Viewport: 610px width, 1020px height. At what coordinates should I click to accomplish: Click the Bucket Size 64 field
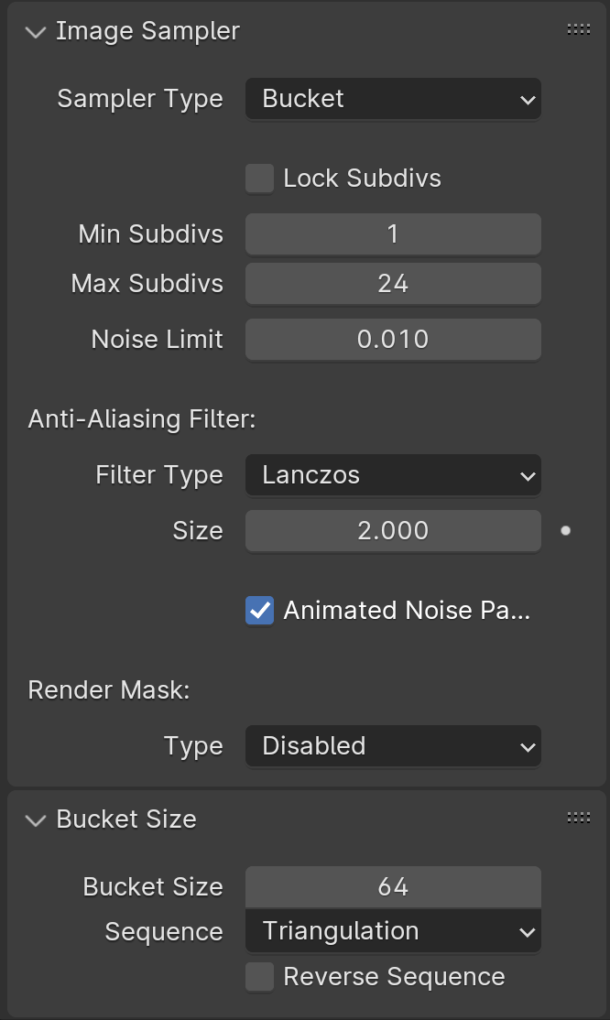pos(393,886)
